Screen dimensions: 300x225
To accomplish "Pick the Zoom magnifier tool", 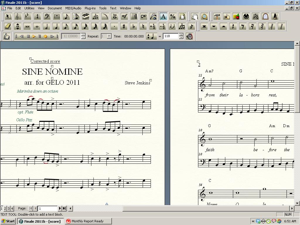I will click(204, 16).
